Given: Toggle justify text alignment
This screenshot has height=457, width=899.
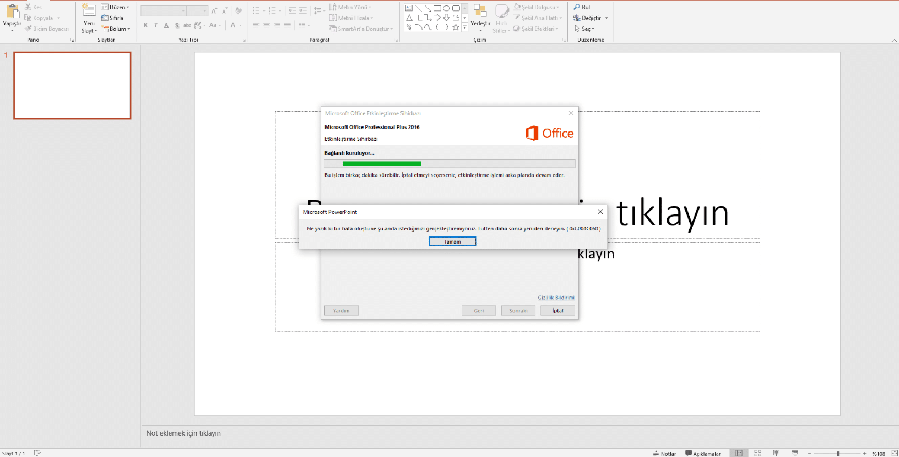Looking at the screenshot, I should tap(288, 25).
